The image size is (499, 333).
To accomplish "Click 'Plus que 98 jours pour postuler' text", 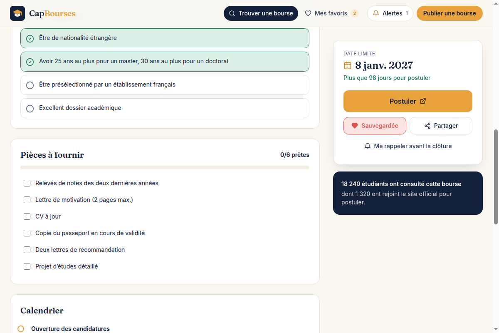I will click(387, 78).
